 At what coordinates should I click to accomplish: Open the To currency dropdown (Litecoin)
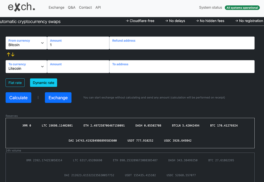click(x=26, y=67)
